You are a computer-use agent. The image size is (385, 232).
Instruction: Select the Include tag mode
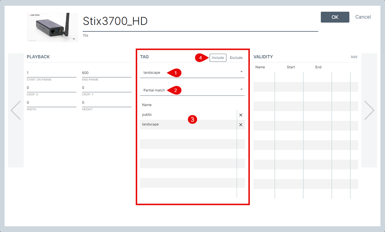(218, 58)
